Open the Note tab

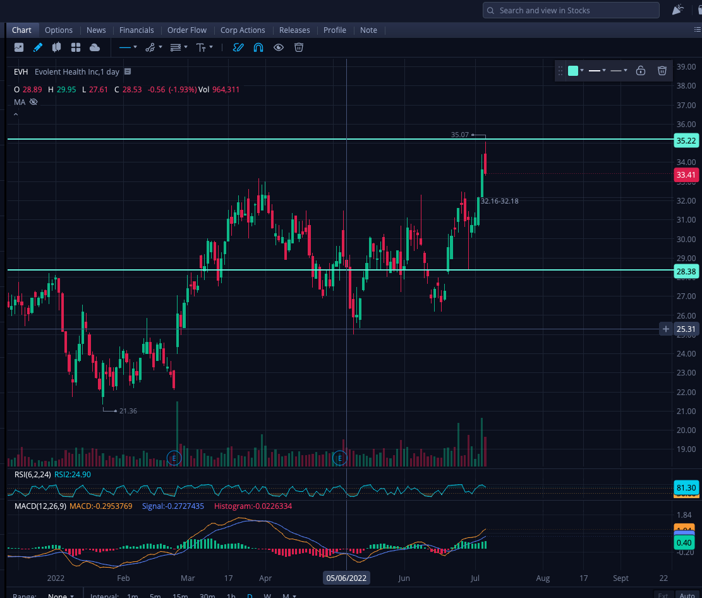pos(368,30)
